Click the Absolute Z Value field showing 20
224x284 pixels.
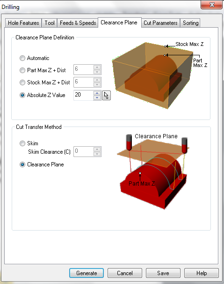point(84,95)
